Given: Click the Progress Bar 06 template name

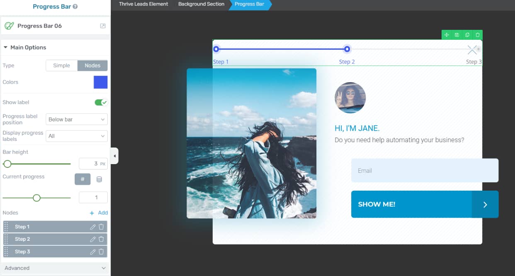Looking at the screenshot, I should [x=39, y=26].
